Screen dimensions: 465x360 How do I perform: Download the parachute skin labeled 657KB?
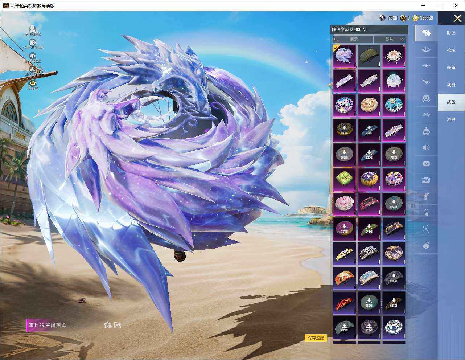coord(345,327)
